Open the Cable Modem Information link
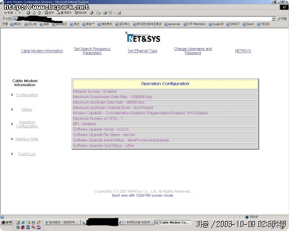Viewport: 289px width, 231px height. (42, 51)
